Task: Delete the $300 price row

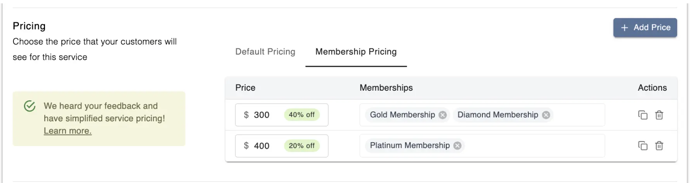Action: pyautogui.click(x=659, y=115)
